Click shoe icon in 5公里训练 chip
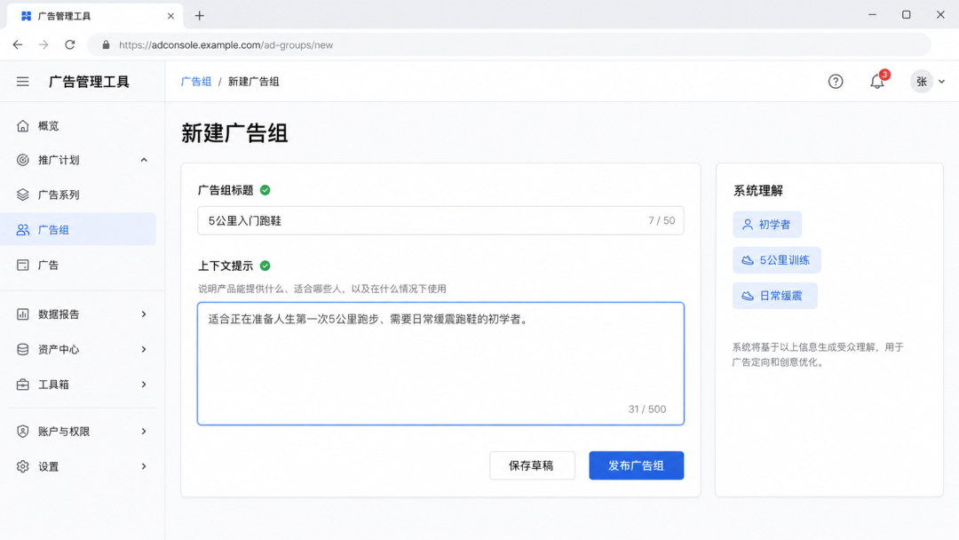 [748, 260]
